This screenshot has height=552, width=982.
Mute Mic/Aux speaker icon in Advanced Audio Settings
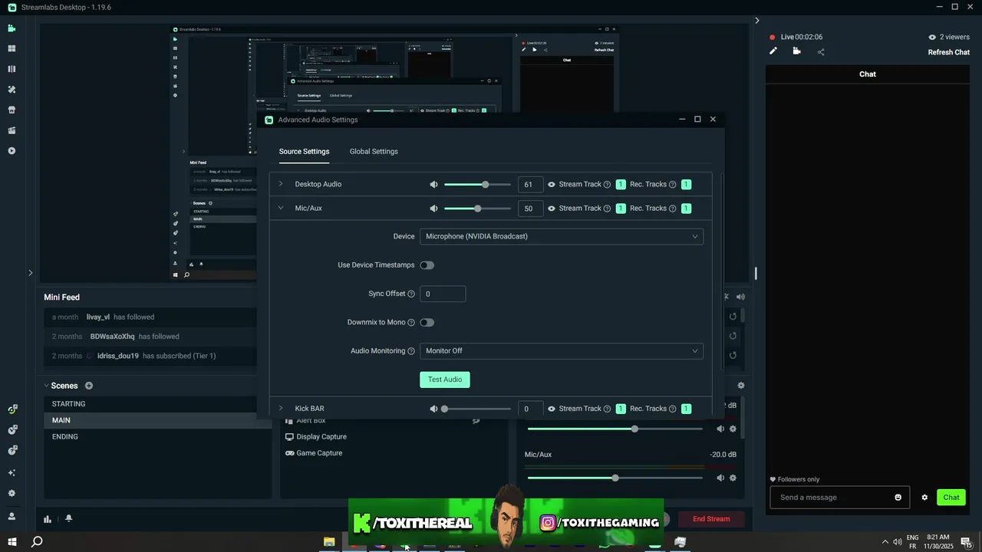coord(433,209)
